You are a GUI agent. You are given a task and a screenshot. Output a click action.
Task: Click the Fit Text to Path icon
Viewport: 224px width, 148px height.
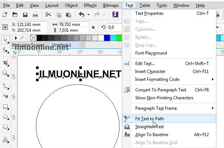click(x=127, y=119)
